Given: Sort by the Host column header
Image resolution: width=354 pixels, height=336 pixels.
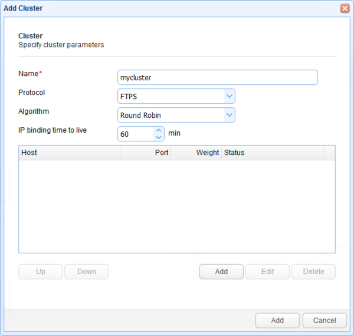Looking at the screenshot, I should point(69,153).
